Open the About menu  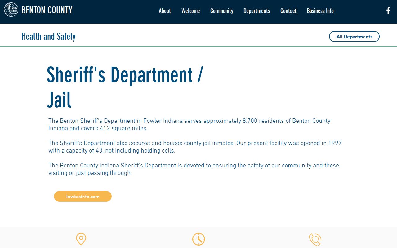(x=165, y=11)
